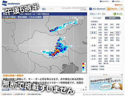
Task: Open the ご利用に際して terms link
Action: click(x=20, y=94)
